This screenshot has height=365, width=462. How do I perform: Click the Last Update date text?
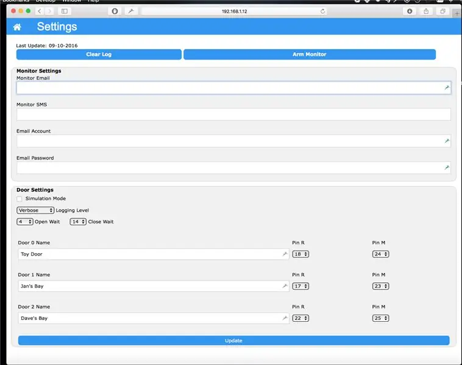pyautogui.click(x=47, y=46)
